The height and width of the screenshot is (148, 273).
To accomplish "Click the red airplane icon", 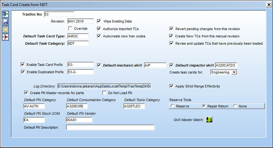I will 5,37.
